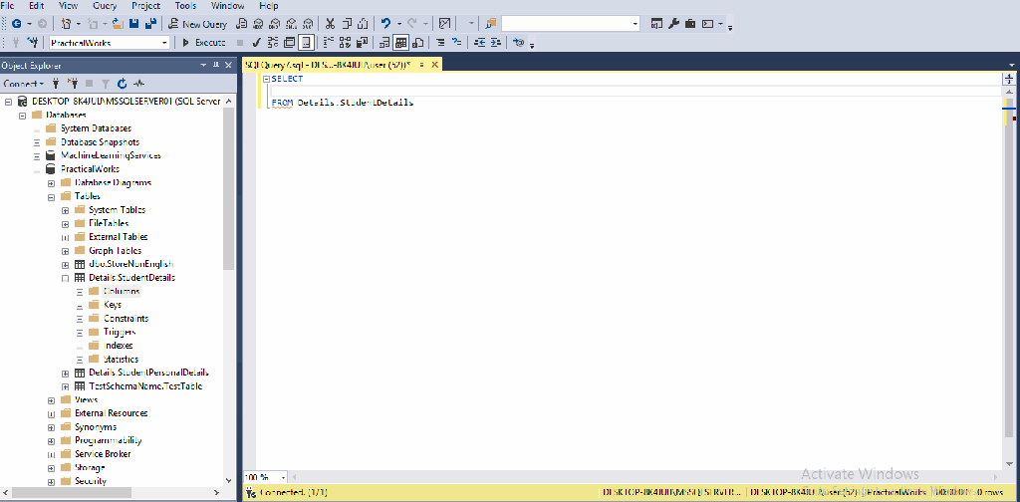Click the New Query toolbar button

(x=198, y=23)
